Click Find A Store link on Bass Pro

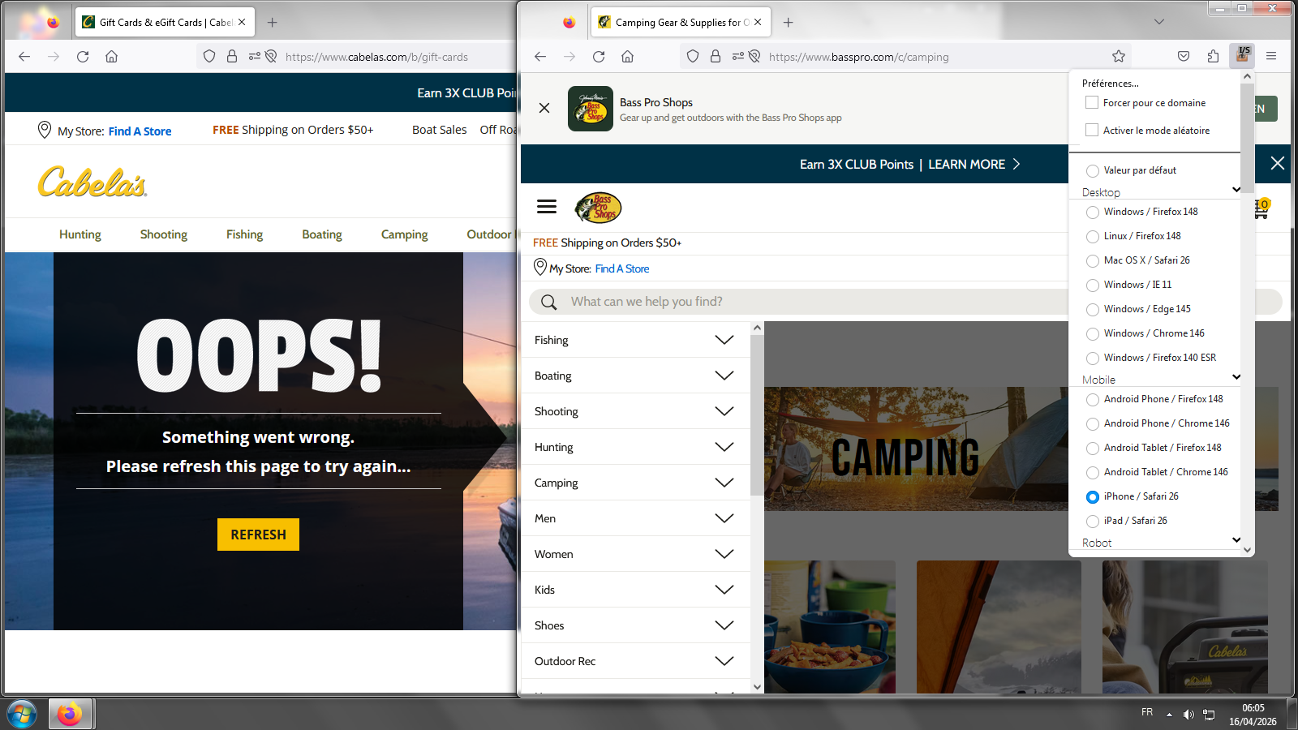click(x=622, y=268)
